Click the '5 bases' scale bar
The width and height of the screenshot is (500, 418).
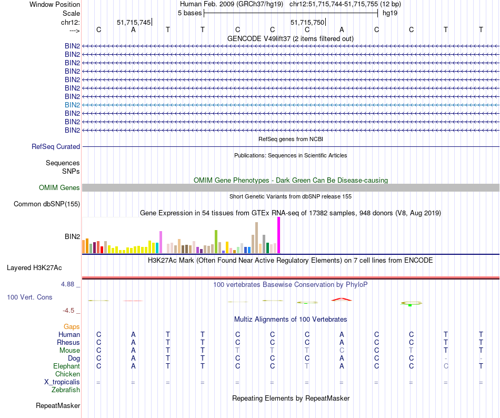pyautogui.click(x=291, y=13)
